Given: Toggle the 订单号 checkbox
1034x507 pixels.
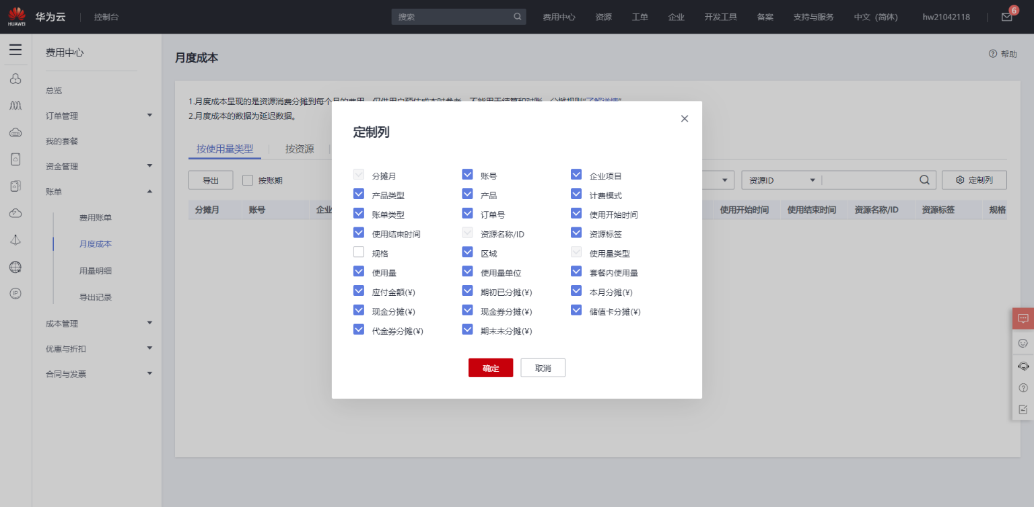Looking at the screenshot, I should pyautogui.click(x=467, y=214).
